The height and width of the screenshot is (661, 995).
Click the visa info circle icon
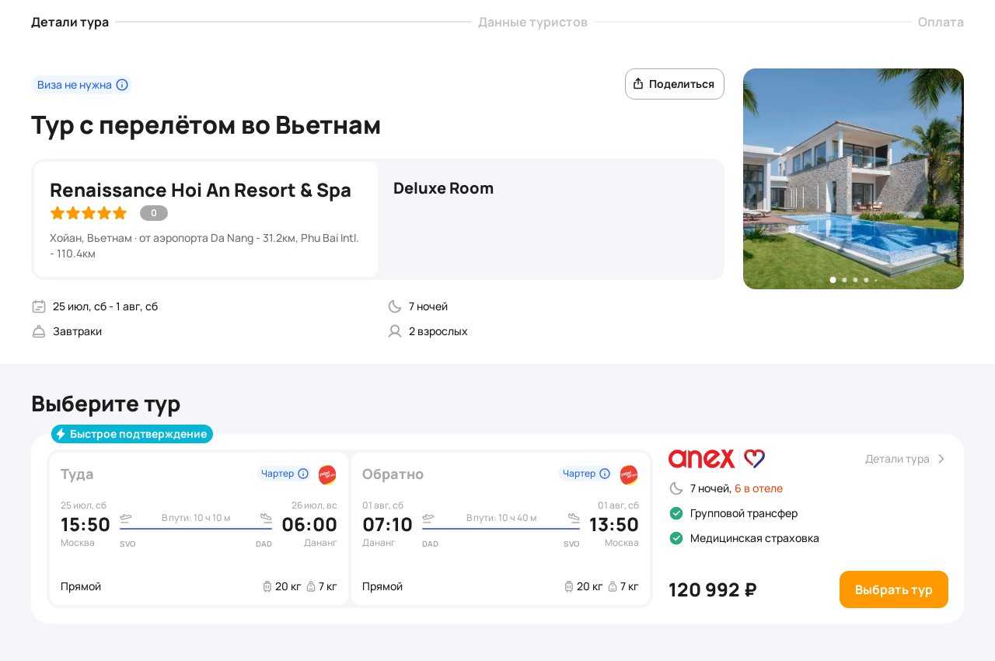point(122,85)
